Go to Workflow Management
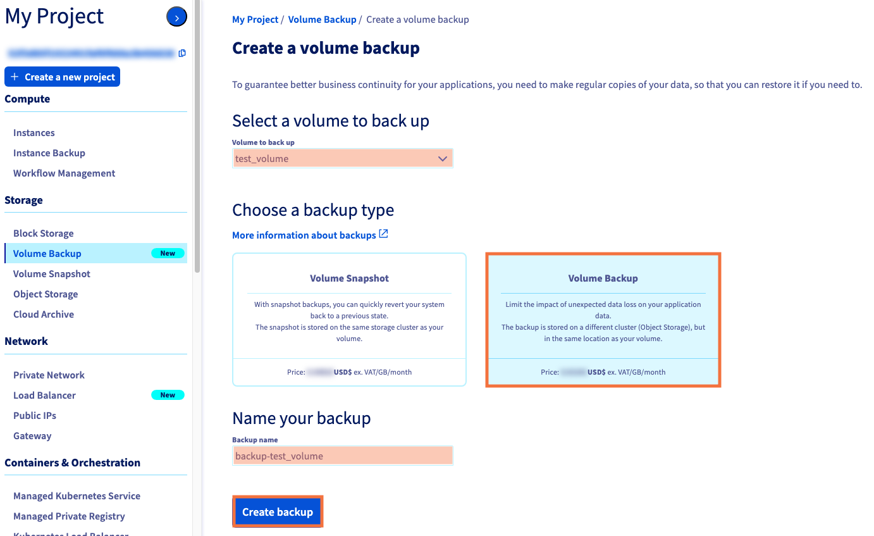Viewport: 874px width, 536px height. (65, 173)
